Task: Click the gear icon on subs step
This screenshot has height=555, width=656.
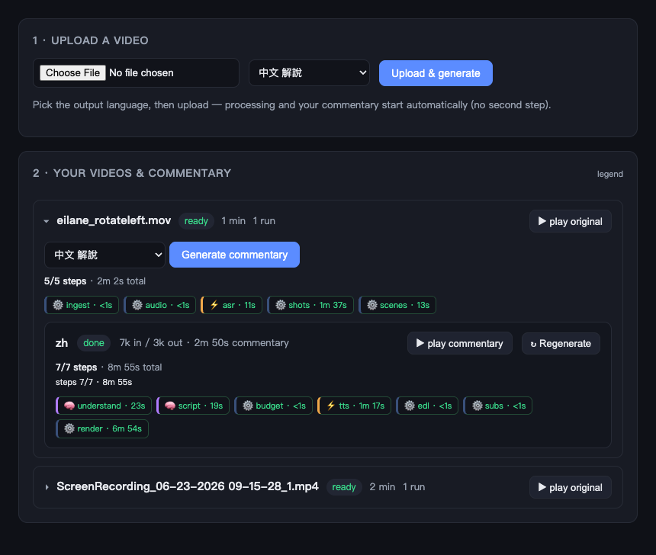Action: (x=478, y=406)
